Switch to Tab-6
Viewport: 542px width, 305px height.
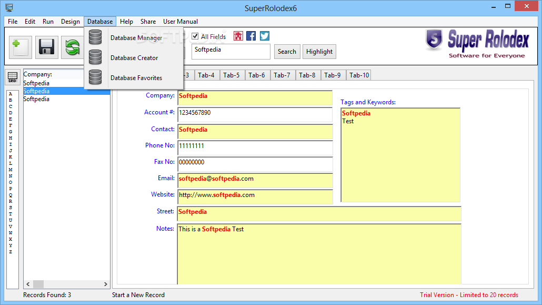(256, 75)
